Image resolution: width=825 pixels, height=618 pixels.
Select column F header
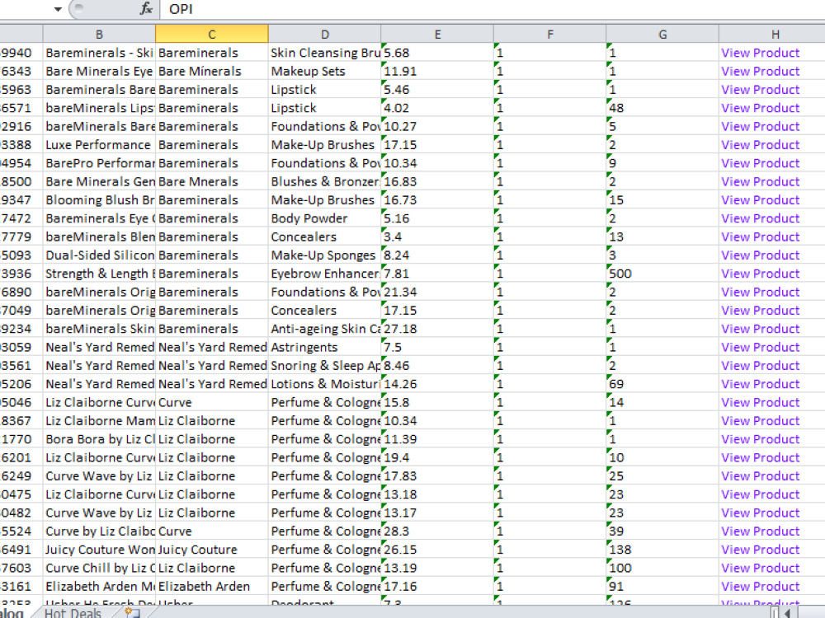(x=549, y=34)
